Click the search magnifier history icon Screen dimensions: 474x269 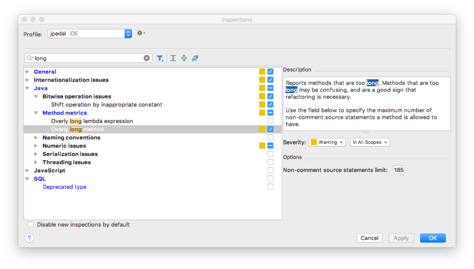click(31, 58)
